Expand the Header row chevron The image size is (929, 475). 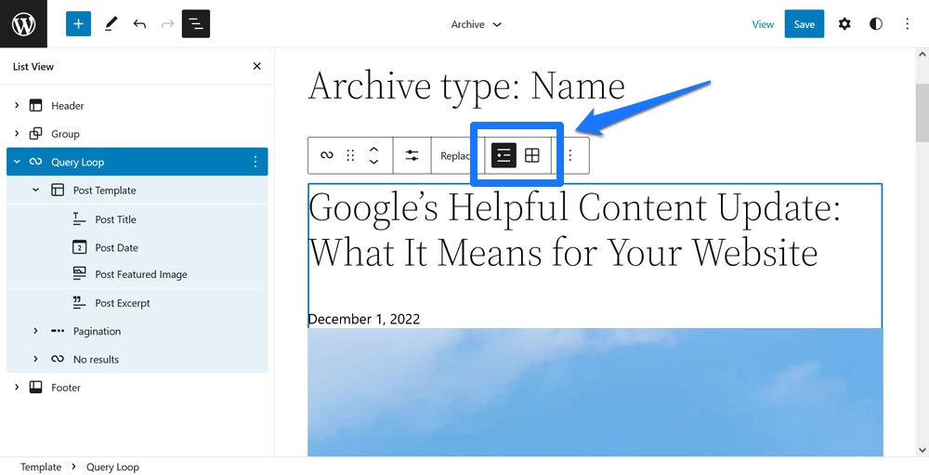click(17, 105)
